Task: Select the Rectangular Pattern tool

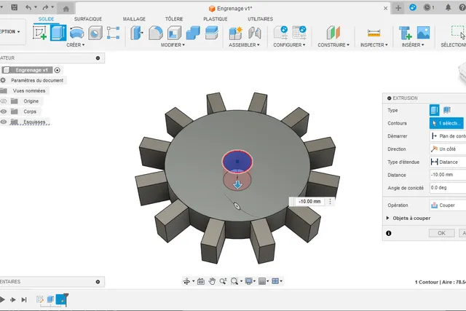Action: (114, 33)
